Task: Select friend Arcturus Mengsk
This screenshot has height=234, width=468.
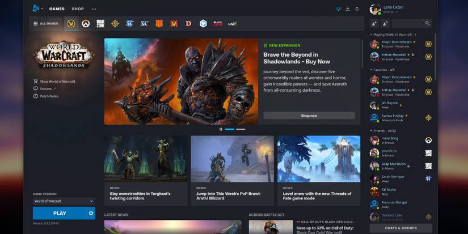Action: (400, 204)
